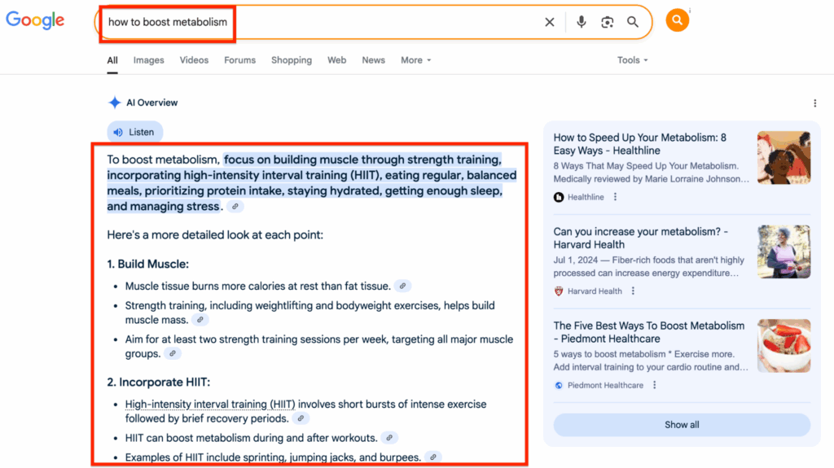The image size is (834, 468).
Task: Open the Harvard Health article thumbnail image
Action: pyautogui.click(x=784, y=251)
